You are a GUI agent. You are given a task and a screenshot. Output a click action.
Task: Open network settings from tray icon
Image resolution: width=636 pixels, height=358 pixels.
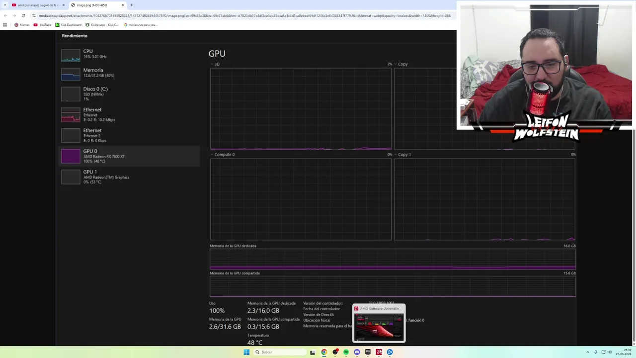coord(604,352)
